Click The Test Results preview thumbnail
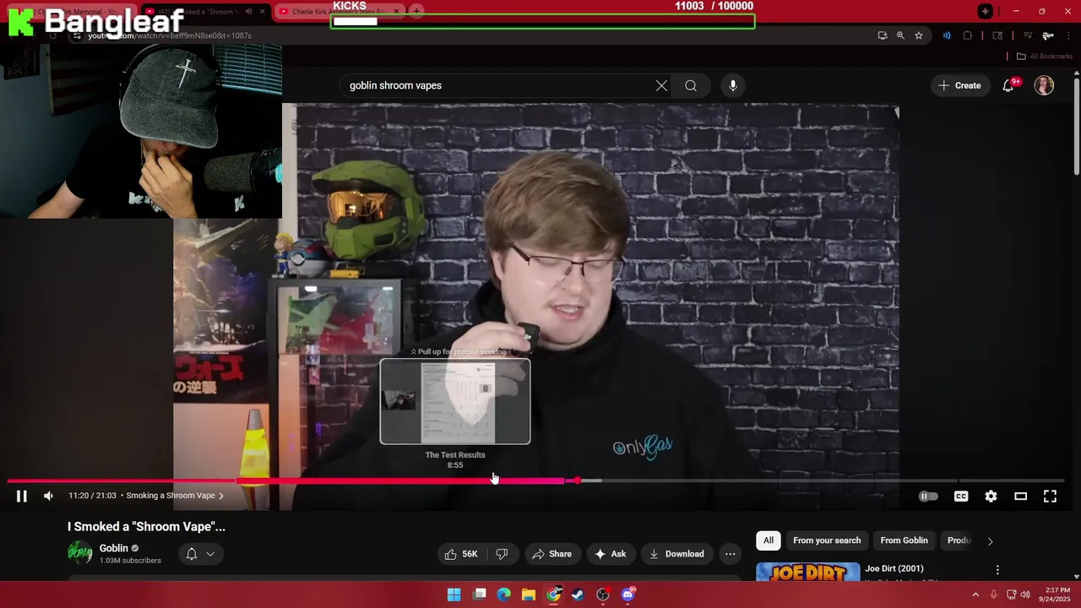The image size is (1081, 608). coord(455,401)
